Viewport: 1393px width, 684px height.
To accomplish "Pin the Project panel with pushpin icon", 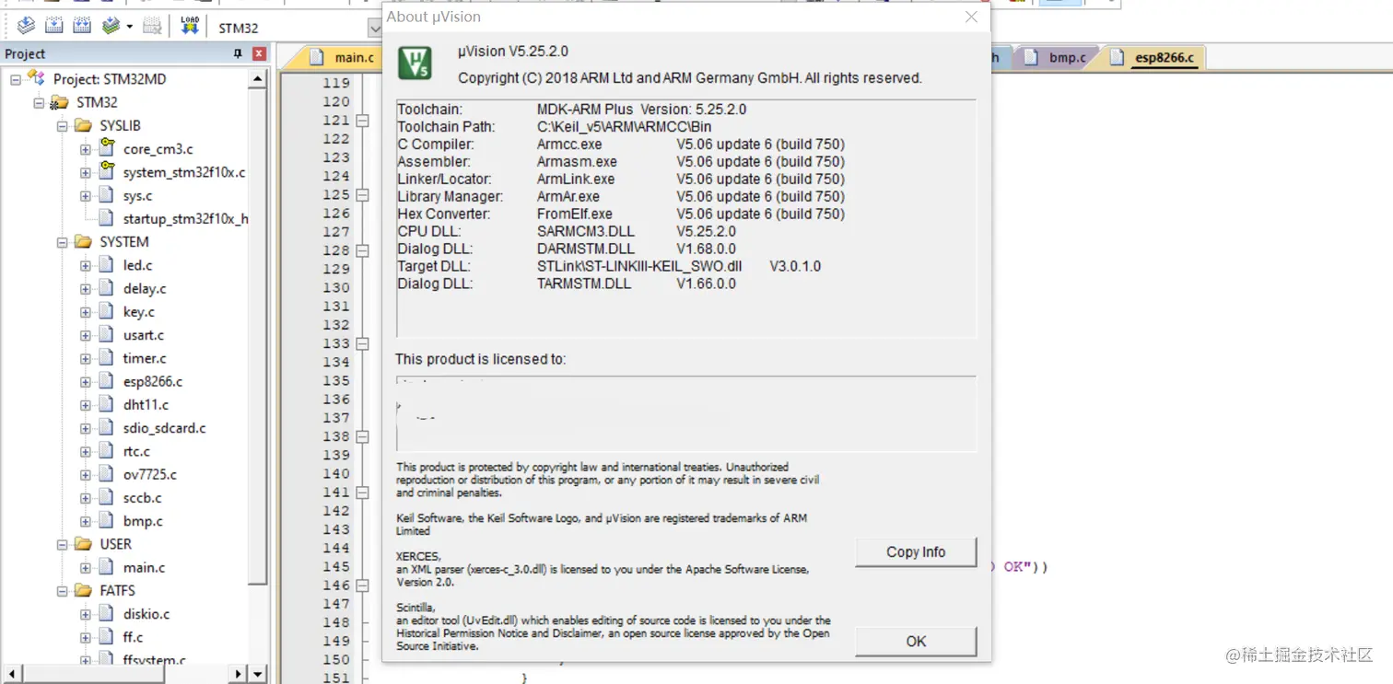I will point(239,53).
